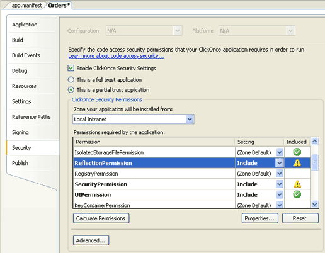Open Setting dropdown for RegistryPermission

click(280, 174)
